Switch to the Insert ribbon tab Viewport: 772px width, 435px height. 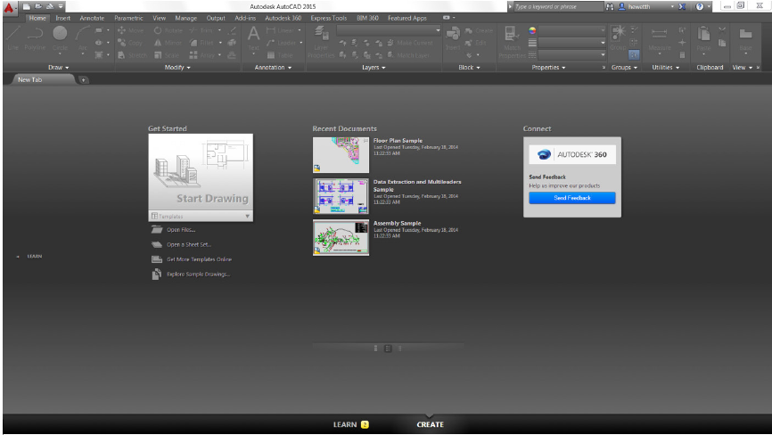point(62,18)
